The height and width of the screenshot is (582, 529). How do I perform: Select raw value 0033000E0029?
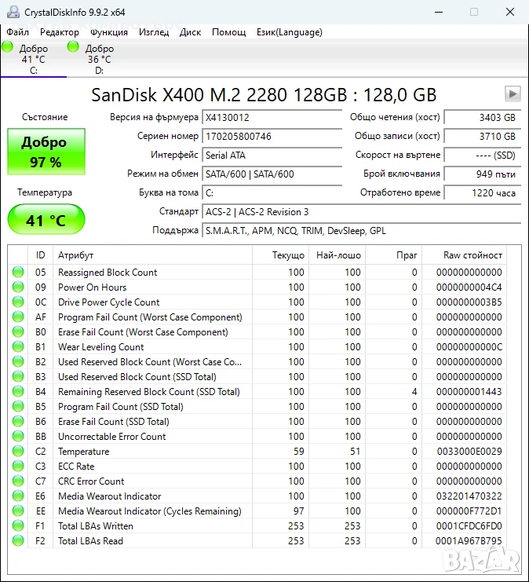(x=469, y=452)
